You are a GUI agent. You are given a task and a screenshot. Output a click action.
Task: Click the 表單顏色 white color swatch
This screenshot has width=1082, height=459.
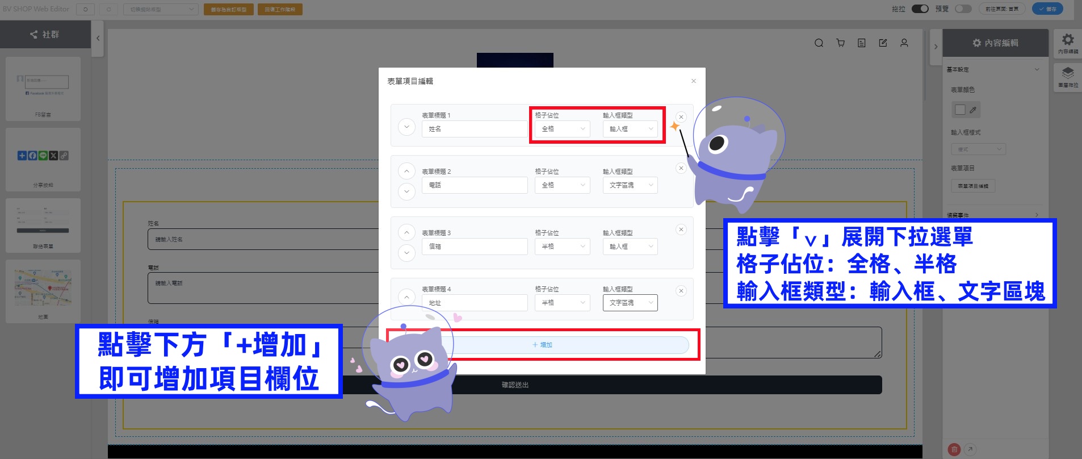click(x=961, y=110)
